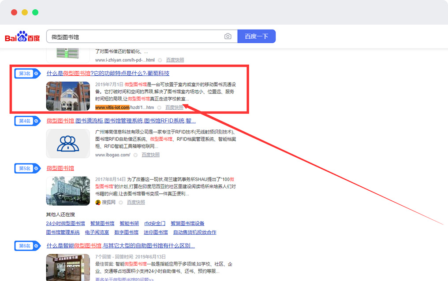Screen dimensions: 448x281
Task: Click the highlighted www.vitis-iot.com URL
Action: pyautogui.click(x=112, y=107)
